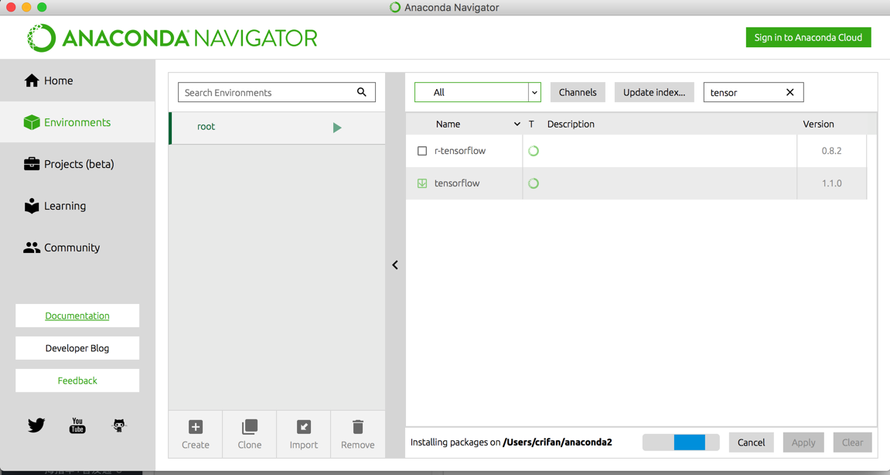The height and width of the screenshot is (475, 890).
Task: Click the Remove environment trash icon
Action: tap(357, 427)
